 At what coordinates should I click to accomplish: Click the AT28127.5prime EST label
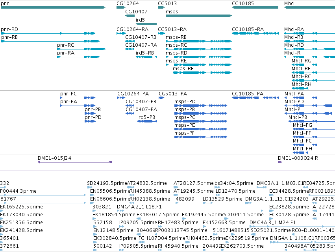pos(194,183)
